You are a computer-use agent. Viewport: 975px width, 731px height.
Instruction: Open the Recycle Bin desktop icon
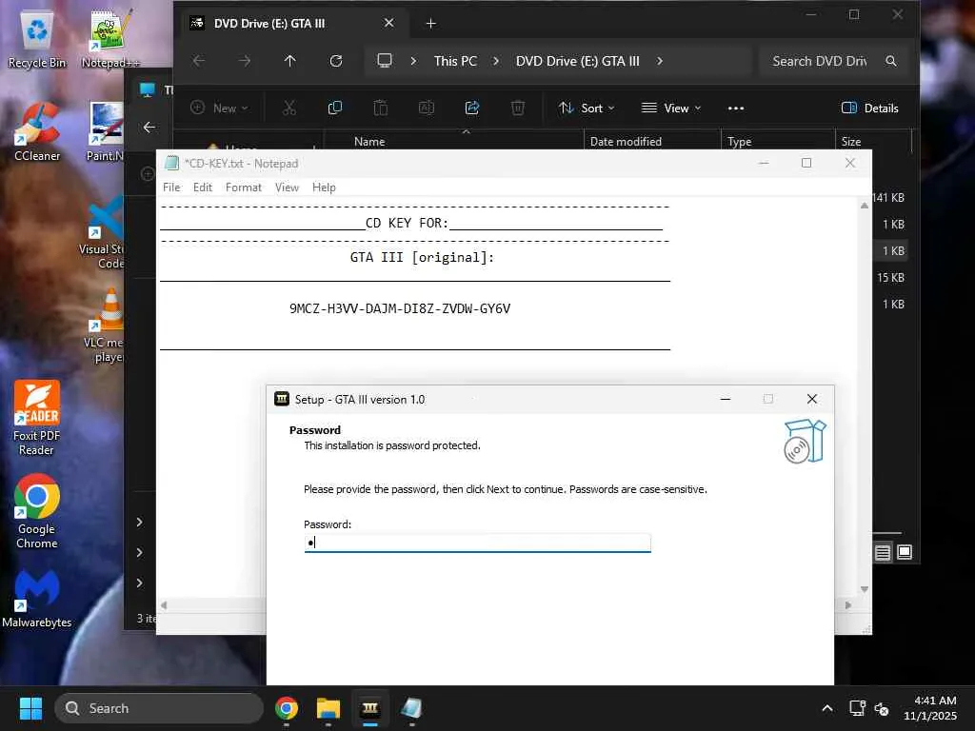(x=37, y=39)
